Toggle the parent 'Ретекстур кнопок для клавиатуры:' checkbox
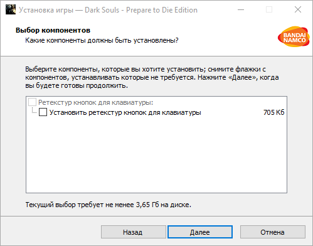 tap(32, 102)
